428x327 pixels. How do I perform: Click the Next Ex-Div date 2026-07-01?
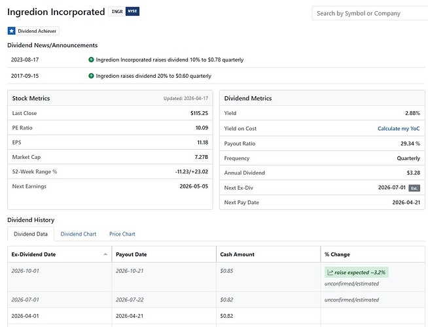(392, 188)
